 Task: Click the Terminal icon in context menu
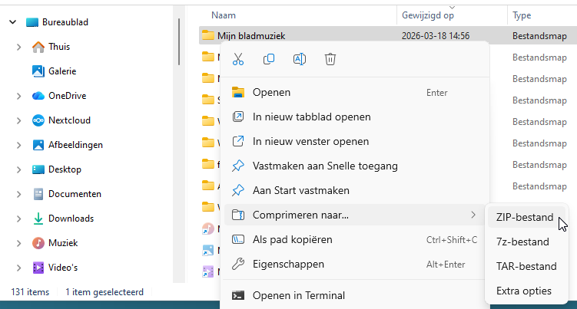click(238, 295)
